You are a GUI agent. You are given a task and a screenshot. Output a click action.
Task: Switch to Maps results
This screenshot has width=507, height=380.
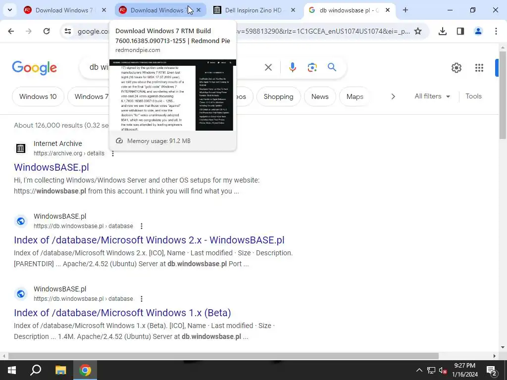point(355,96)
